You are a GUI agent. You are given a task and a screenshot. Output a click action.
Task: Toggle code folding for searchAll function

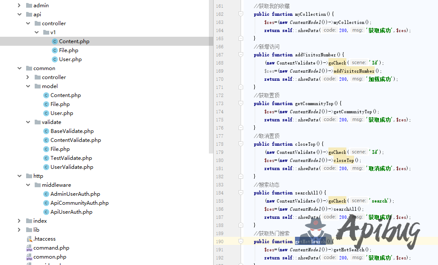pos(241,193)
